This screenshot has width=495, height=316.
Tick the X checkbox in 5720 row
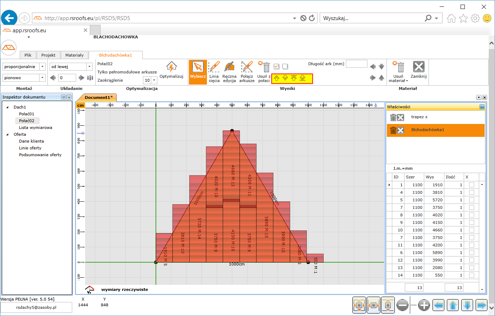click(x=471, y=200)
